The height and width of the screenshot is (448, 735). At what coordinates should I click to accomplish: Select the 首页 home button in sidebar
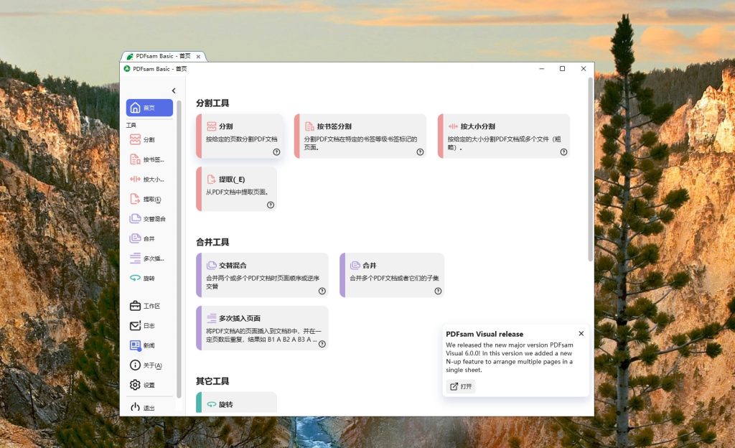pos(149,108)
